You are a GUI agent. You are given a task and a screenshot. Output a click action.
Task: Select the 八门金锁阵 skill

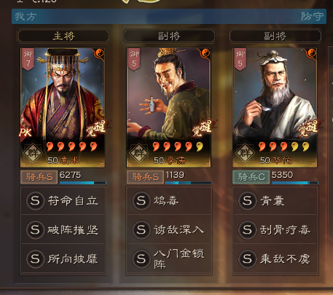(x=169, y=259)
